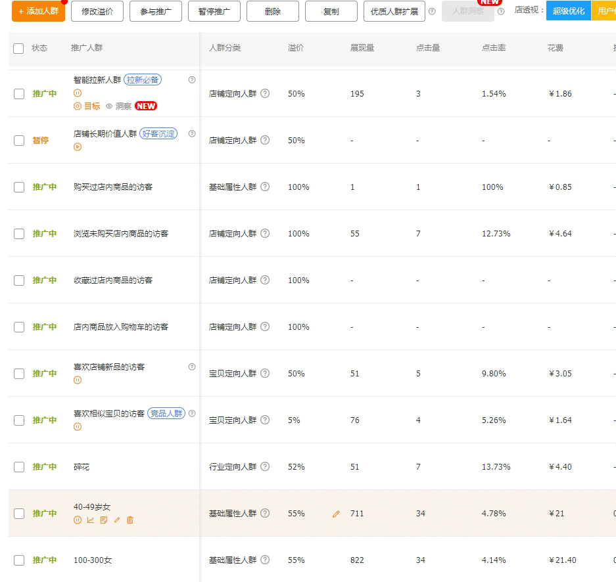
Task: Select the 碎花 row checkbox
Action: coord(19,467)
